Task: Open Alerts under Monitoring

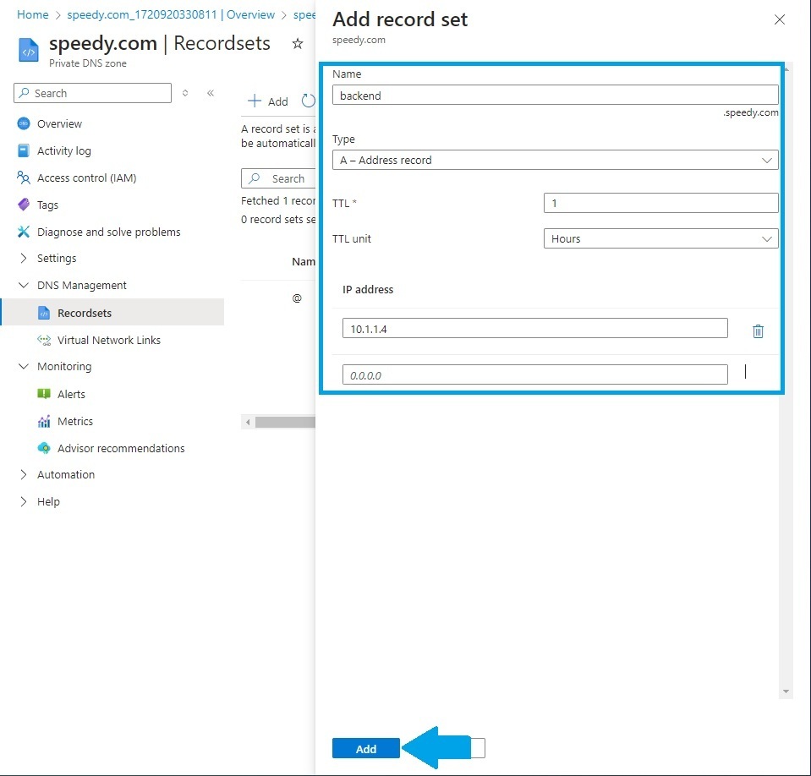Action: [x=71, y=394]
